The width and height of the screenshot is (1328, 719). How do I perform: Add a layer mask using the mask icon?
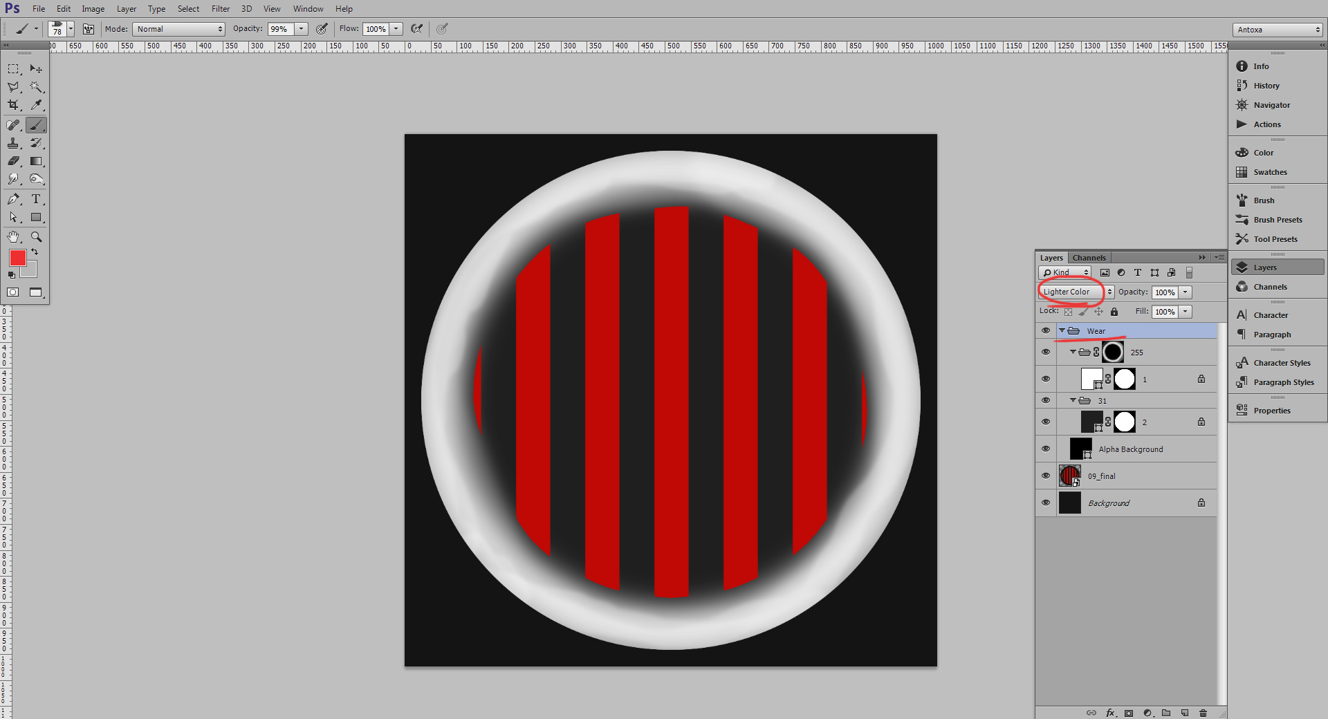tap(1129, 713)
